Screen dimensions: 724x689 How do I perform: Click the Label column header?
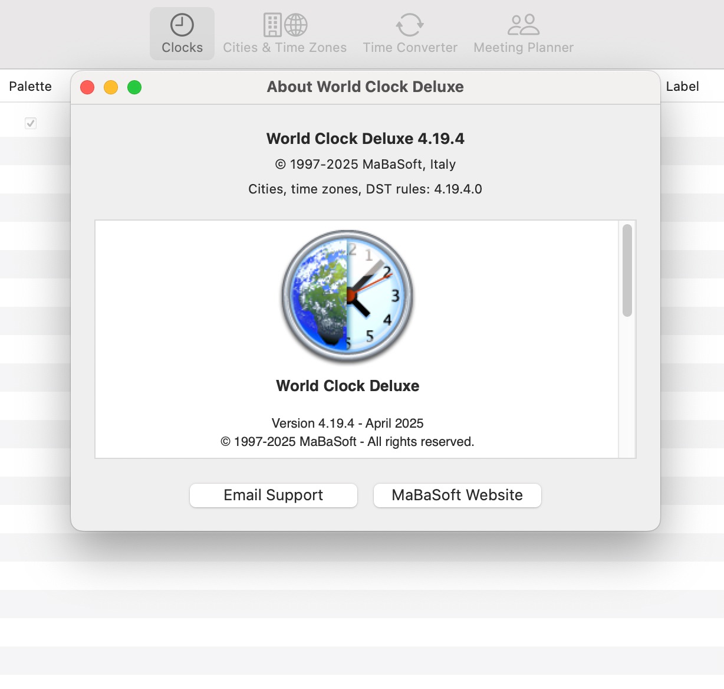(x=682, y=86)
